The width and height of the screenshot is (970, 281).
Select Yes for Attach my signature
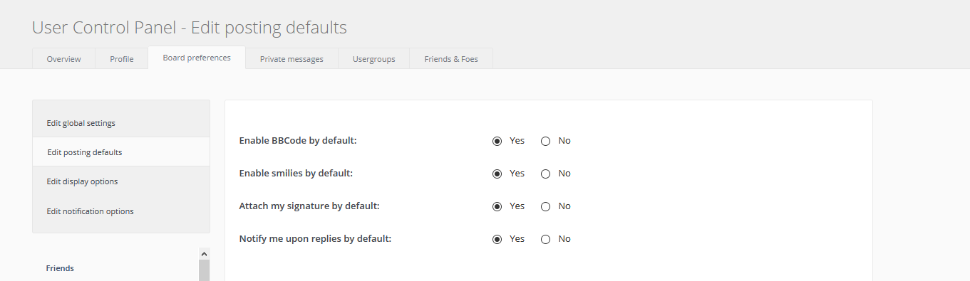497,206
